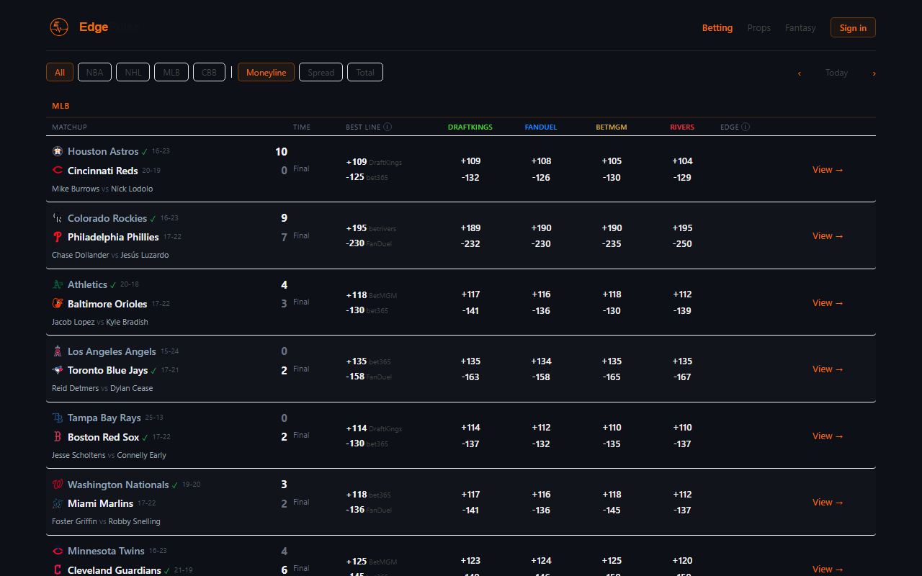
Task: Select the Moneyline bet type
Action: (267, 72)
